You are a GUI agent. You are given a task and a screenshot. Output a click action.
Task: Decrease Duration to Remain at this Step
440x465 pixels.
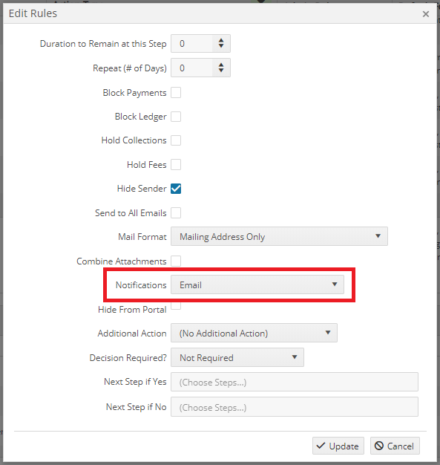[221, 47]
